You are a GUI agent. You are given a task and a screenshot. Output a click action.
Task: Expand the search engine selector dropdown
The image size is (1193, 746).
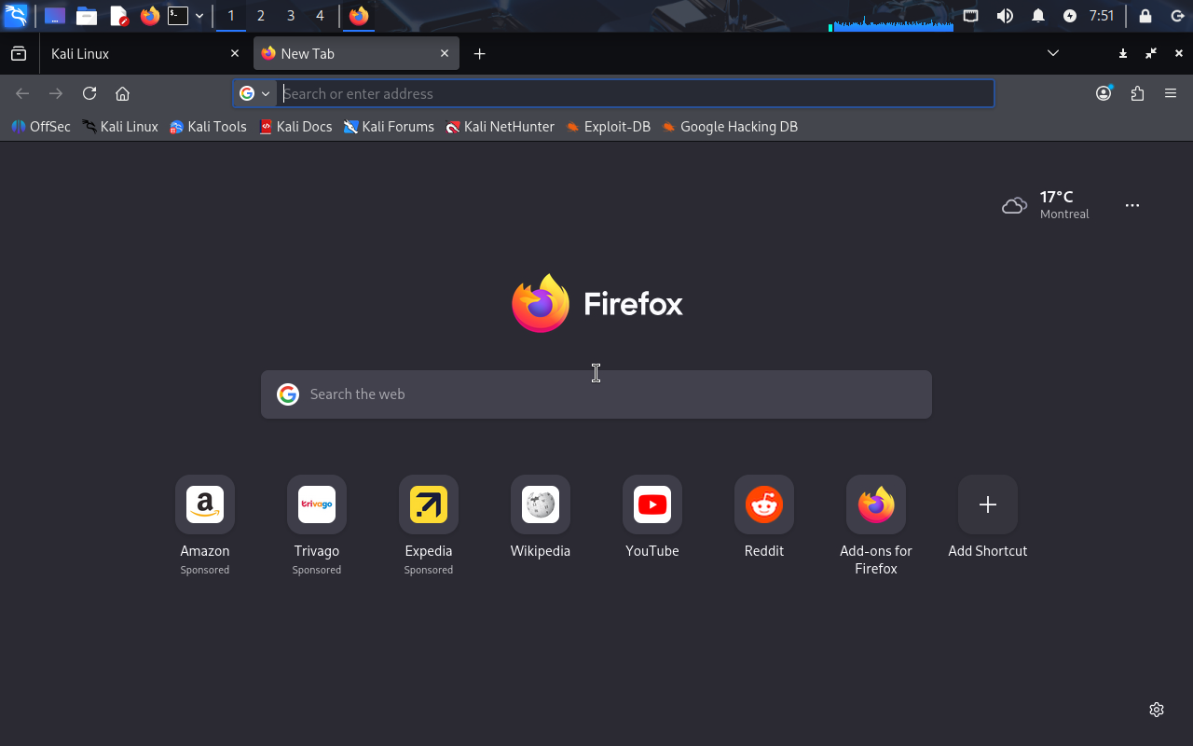pyautogui.click(x=254, y=93)
